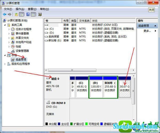Select the CD-ROM 0 label
The width and height of the screenshot is (160, 133).
point(58,103)
